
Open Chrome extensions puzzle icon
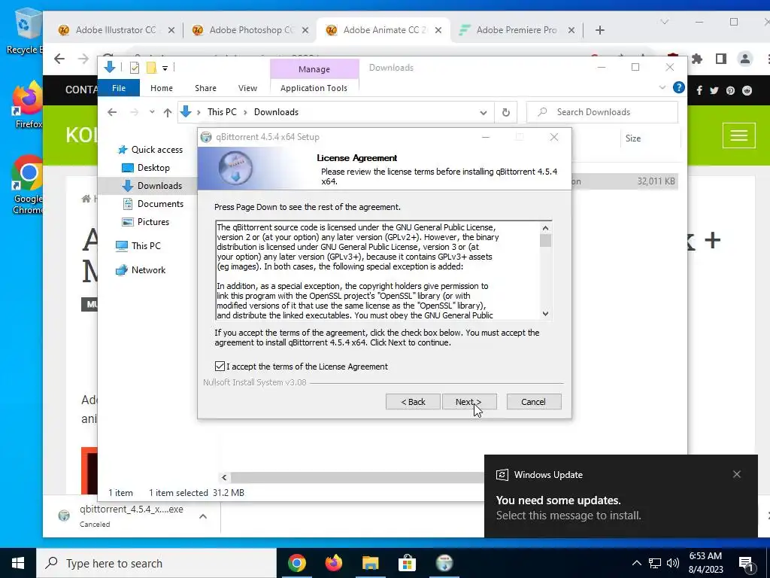tap(697, 59)
